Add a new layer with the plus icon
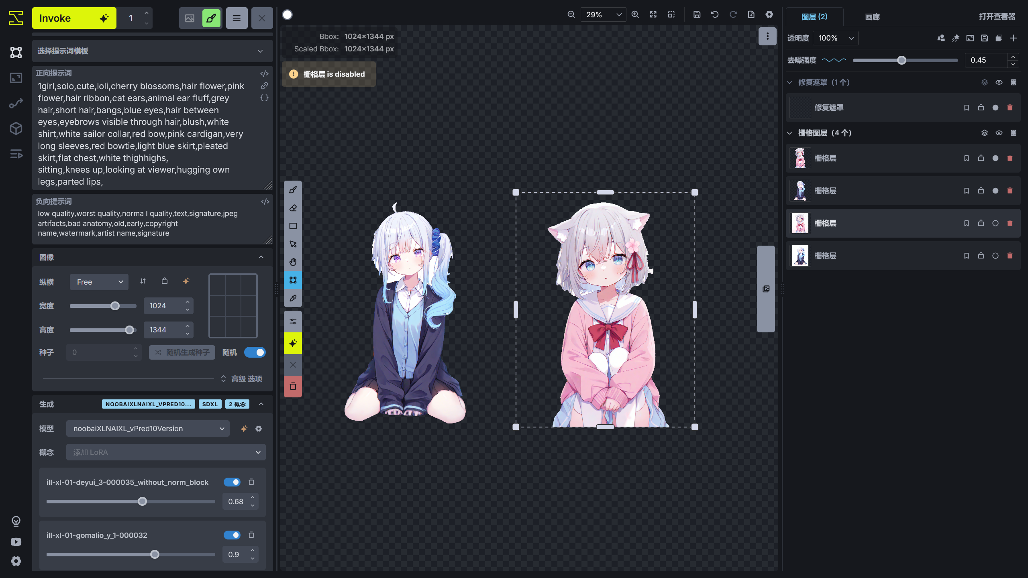The width and height of the screenshot is (1028, 578). (x=1014, y=38)
